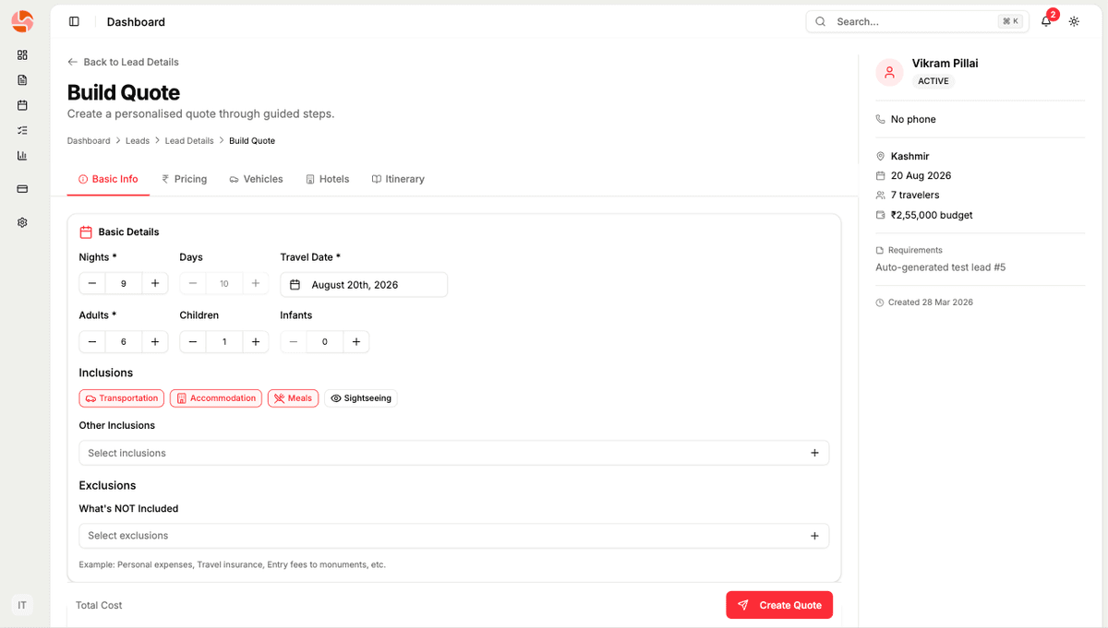Screen dimensions: 1108x628
Task: Go Back to Lead Details
Action: [123, 61]
